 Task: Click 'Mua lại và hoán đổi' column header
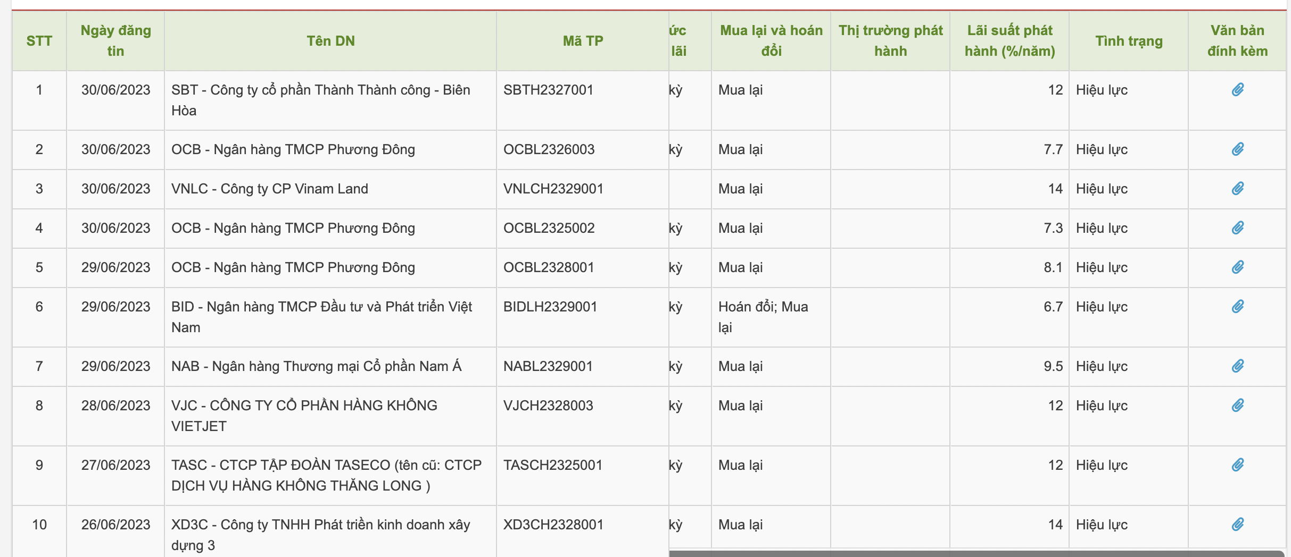[771, 41]
